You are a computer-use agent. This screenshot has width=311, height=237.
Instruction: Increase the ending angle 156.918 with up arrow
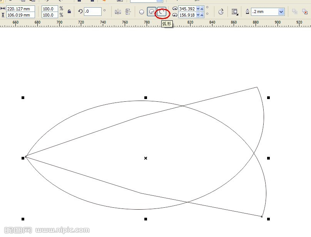pyautogui.click(x=202, y=15)
